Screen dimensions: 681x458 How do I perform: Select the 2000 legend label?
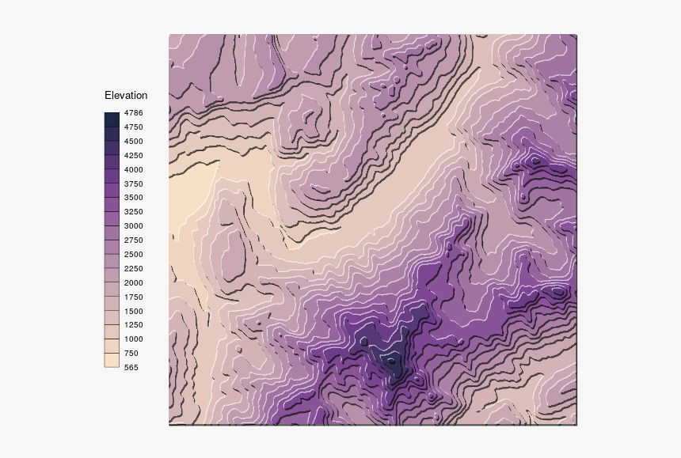coord(133,282)
